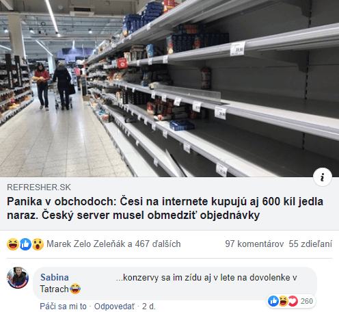Click 'Odpovedať' to reply to Sabina
339x312 pixels.
114,307
